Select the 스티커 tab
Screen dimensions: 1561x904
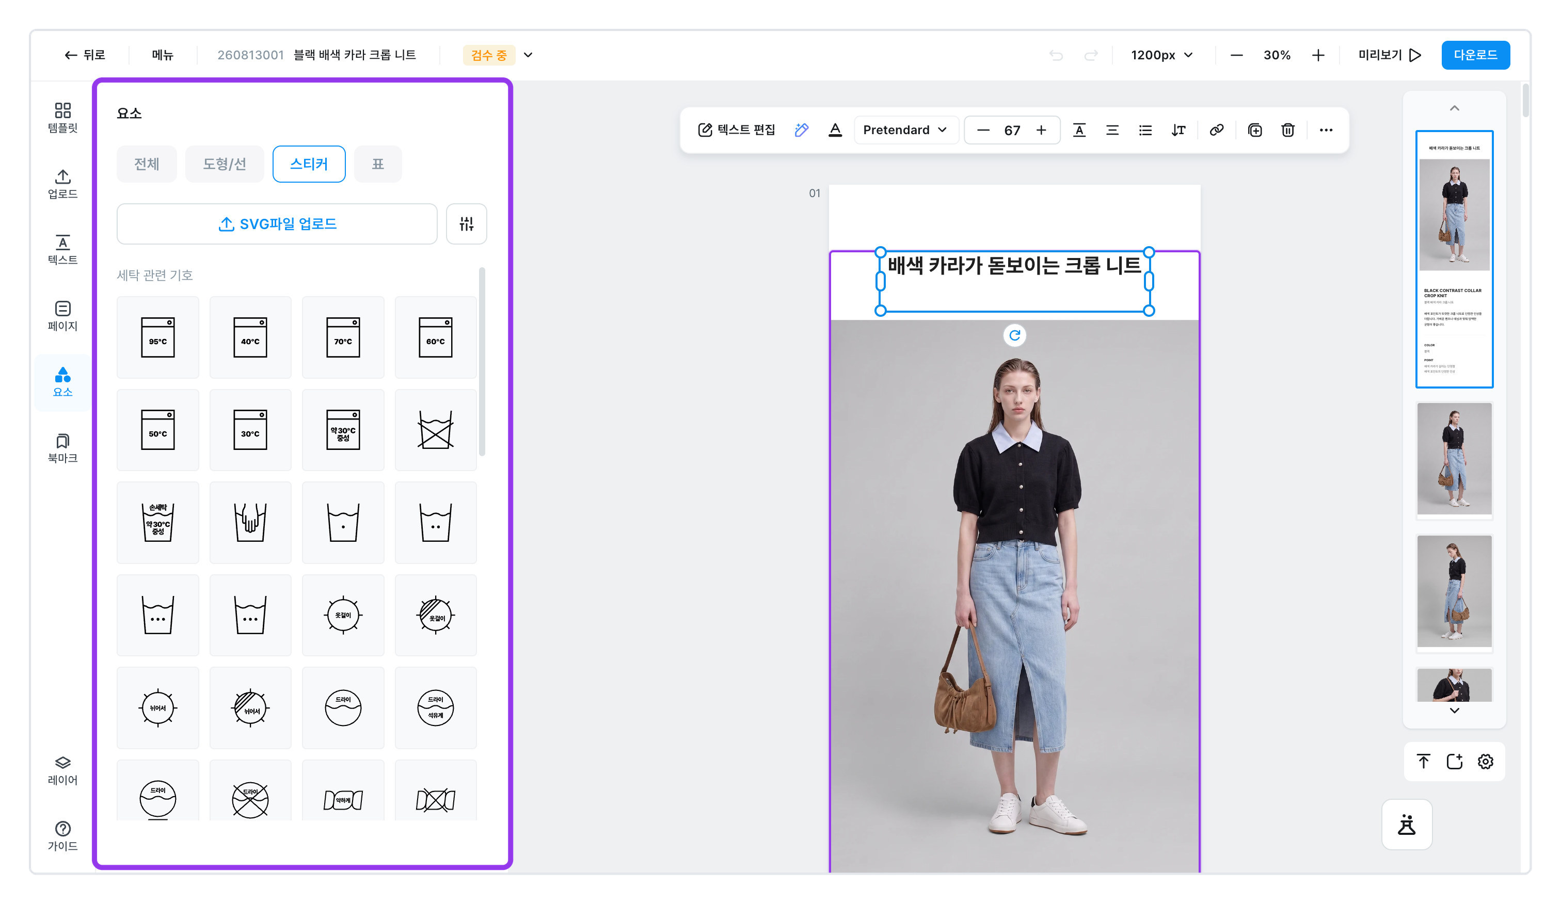[309, 164]
